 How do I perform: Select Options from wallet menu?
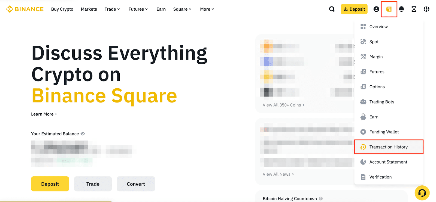coord(389,87)
